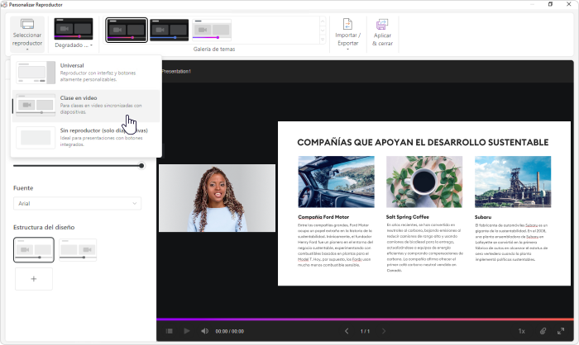Image resolution: width=579 pixels, height=345 pixels.
Task: Open the Arial font dropdown
Action: 77,204
